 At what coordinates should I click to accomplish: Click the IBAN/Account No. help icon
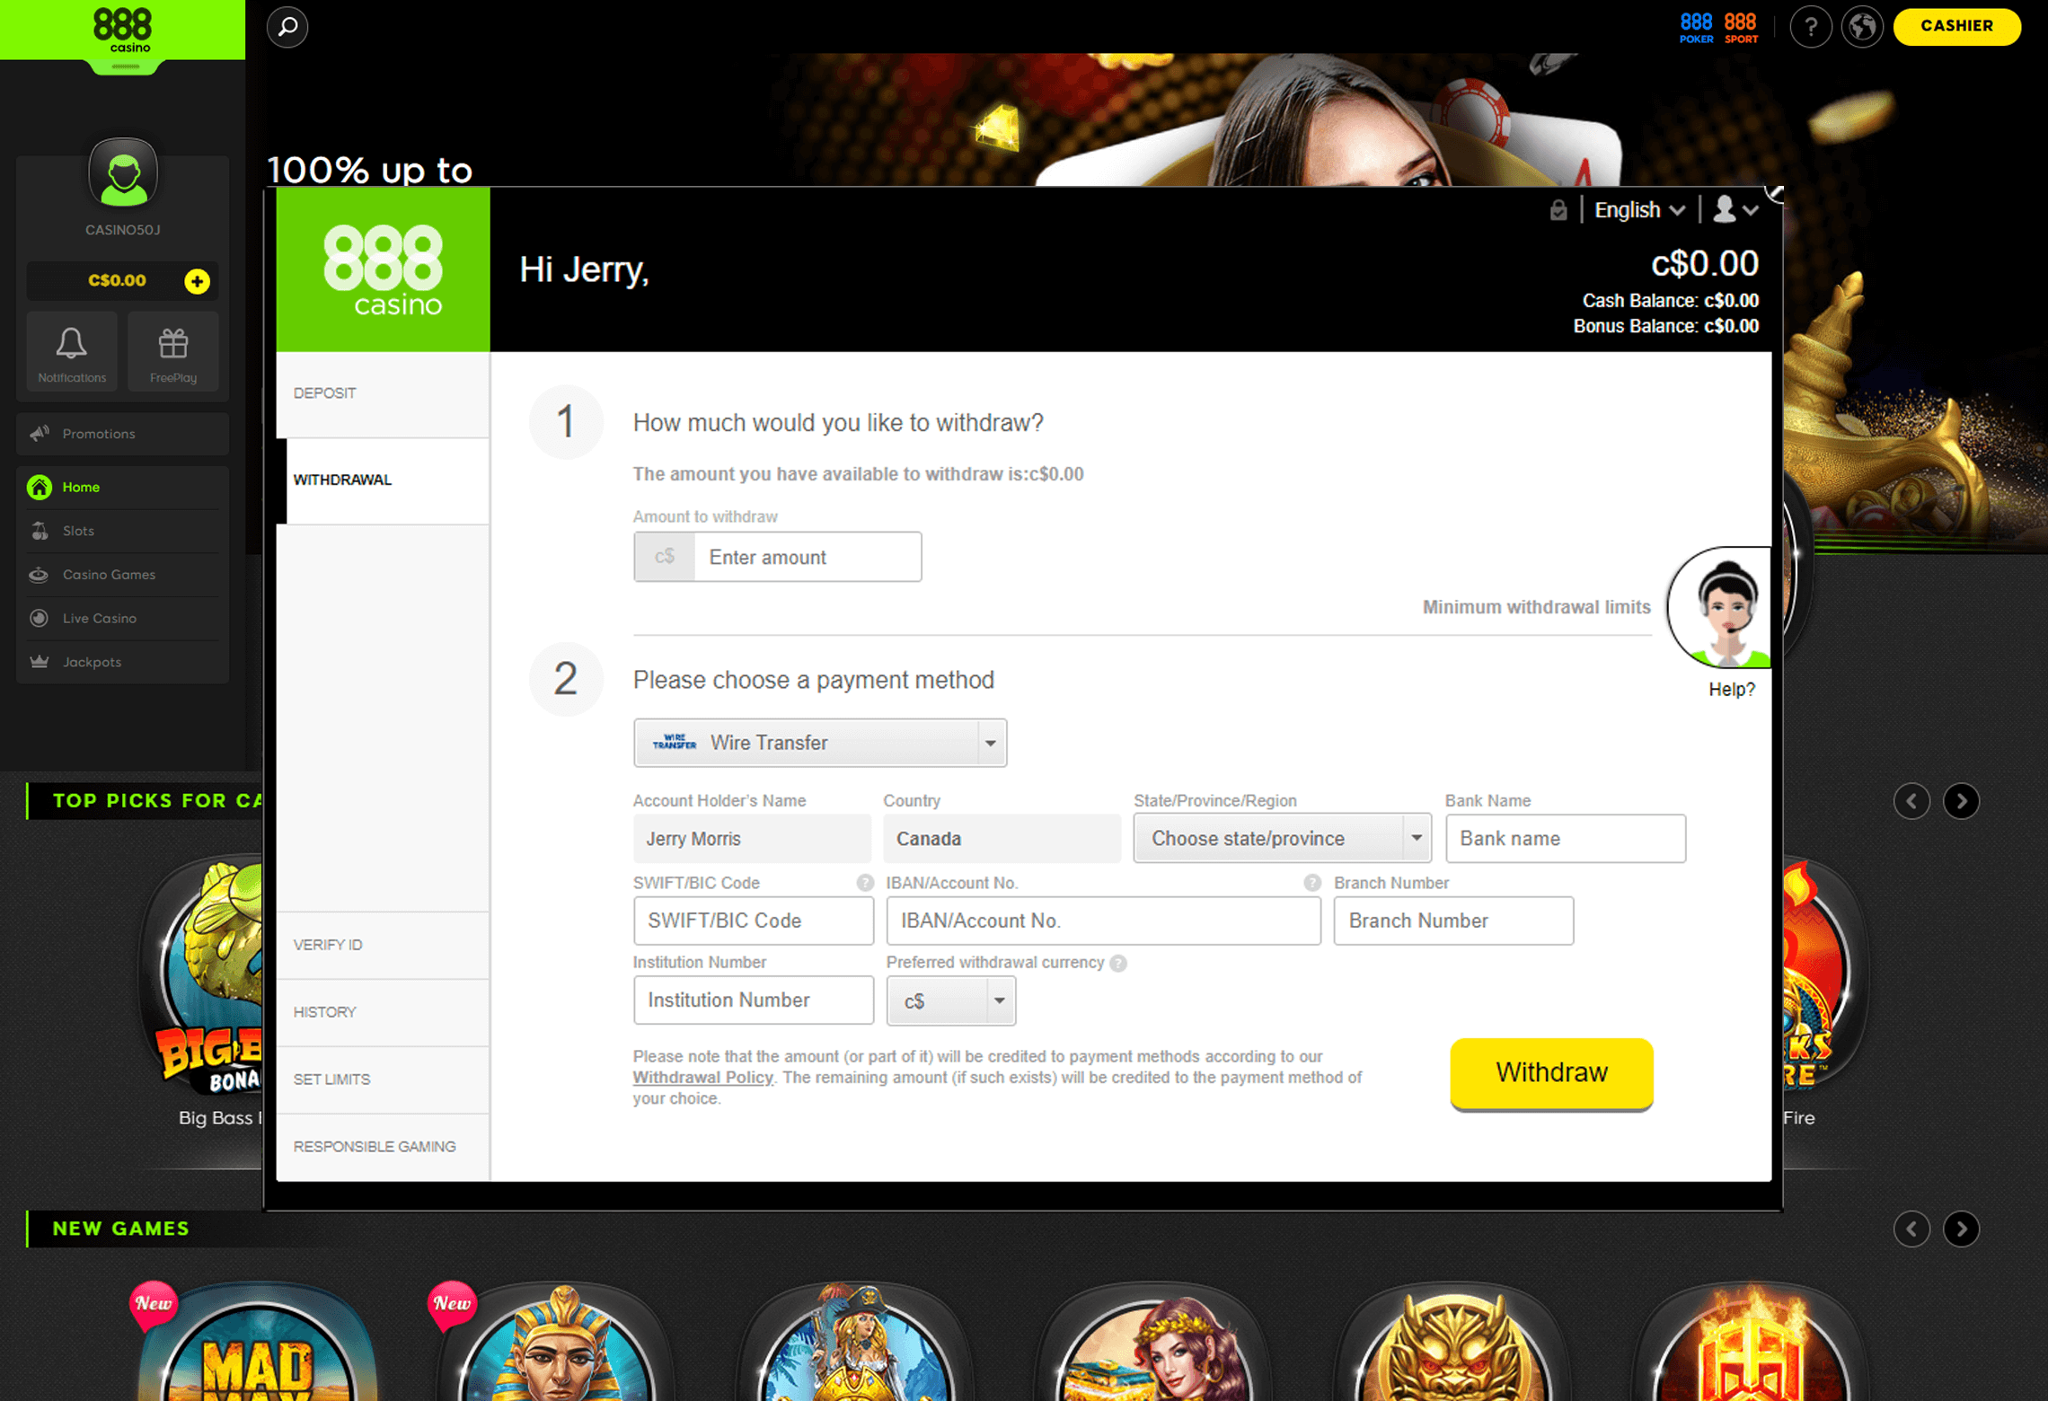coord(1312,883)
